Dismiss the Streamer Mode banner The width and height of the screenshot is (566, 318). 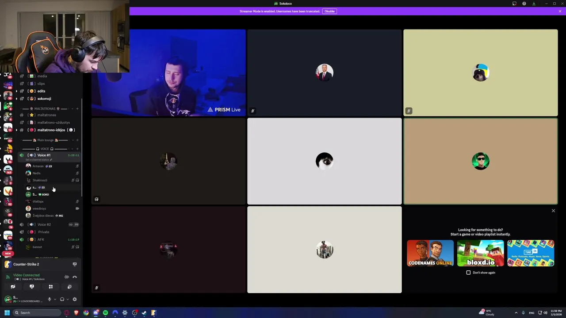click(560, 11)
